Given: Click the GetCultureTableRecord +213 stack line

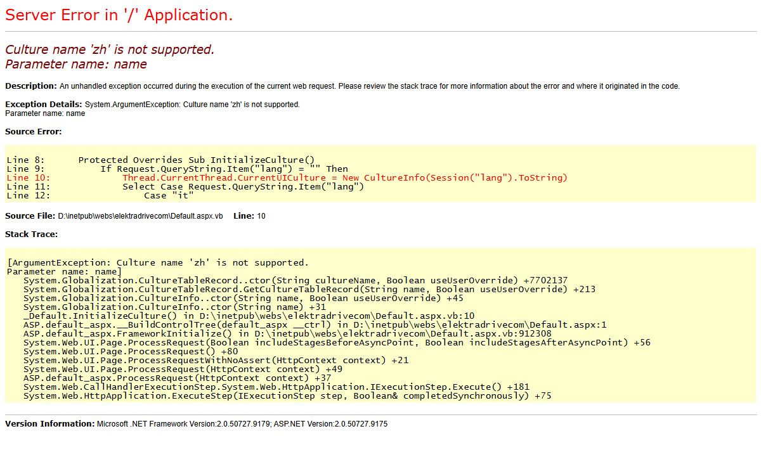Looking at the screenshot, I should tap(309, 289).
